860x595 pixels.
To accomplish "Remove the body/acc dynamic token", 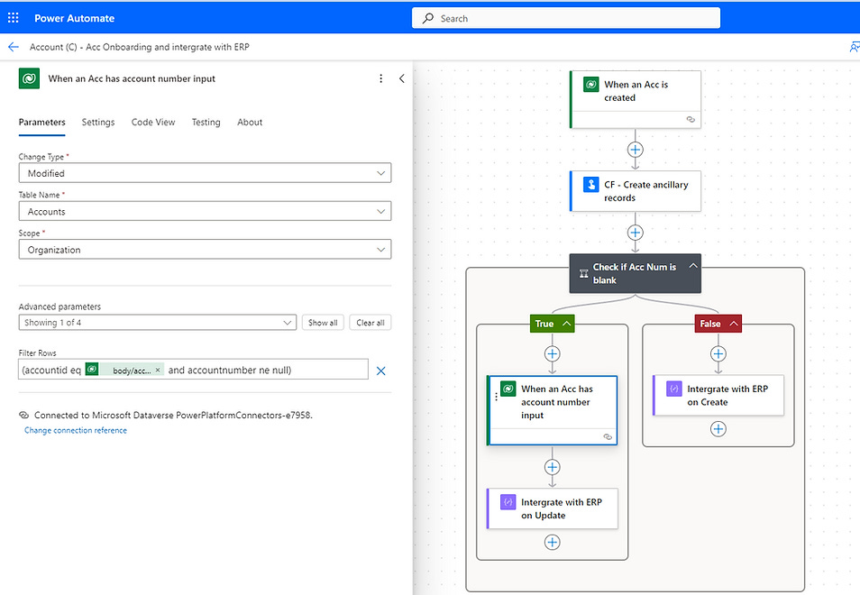I will (x=158, y=370).
